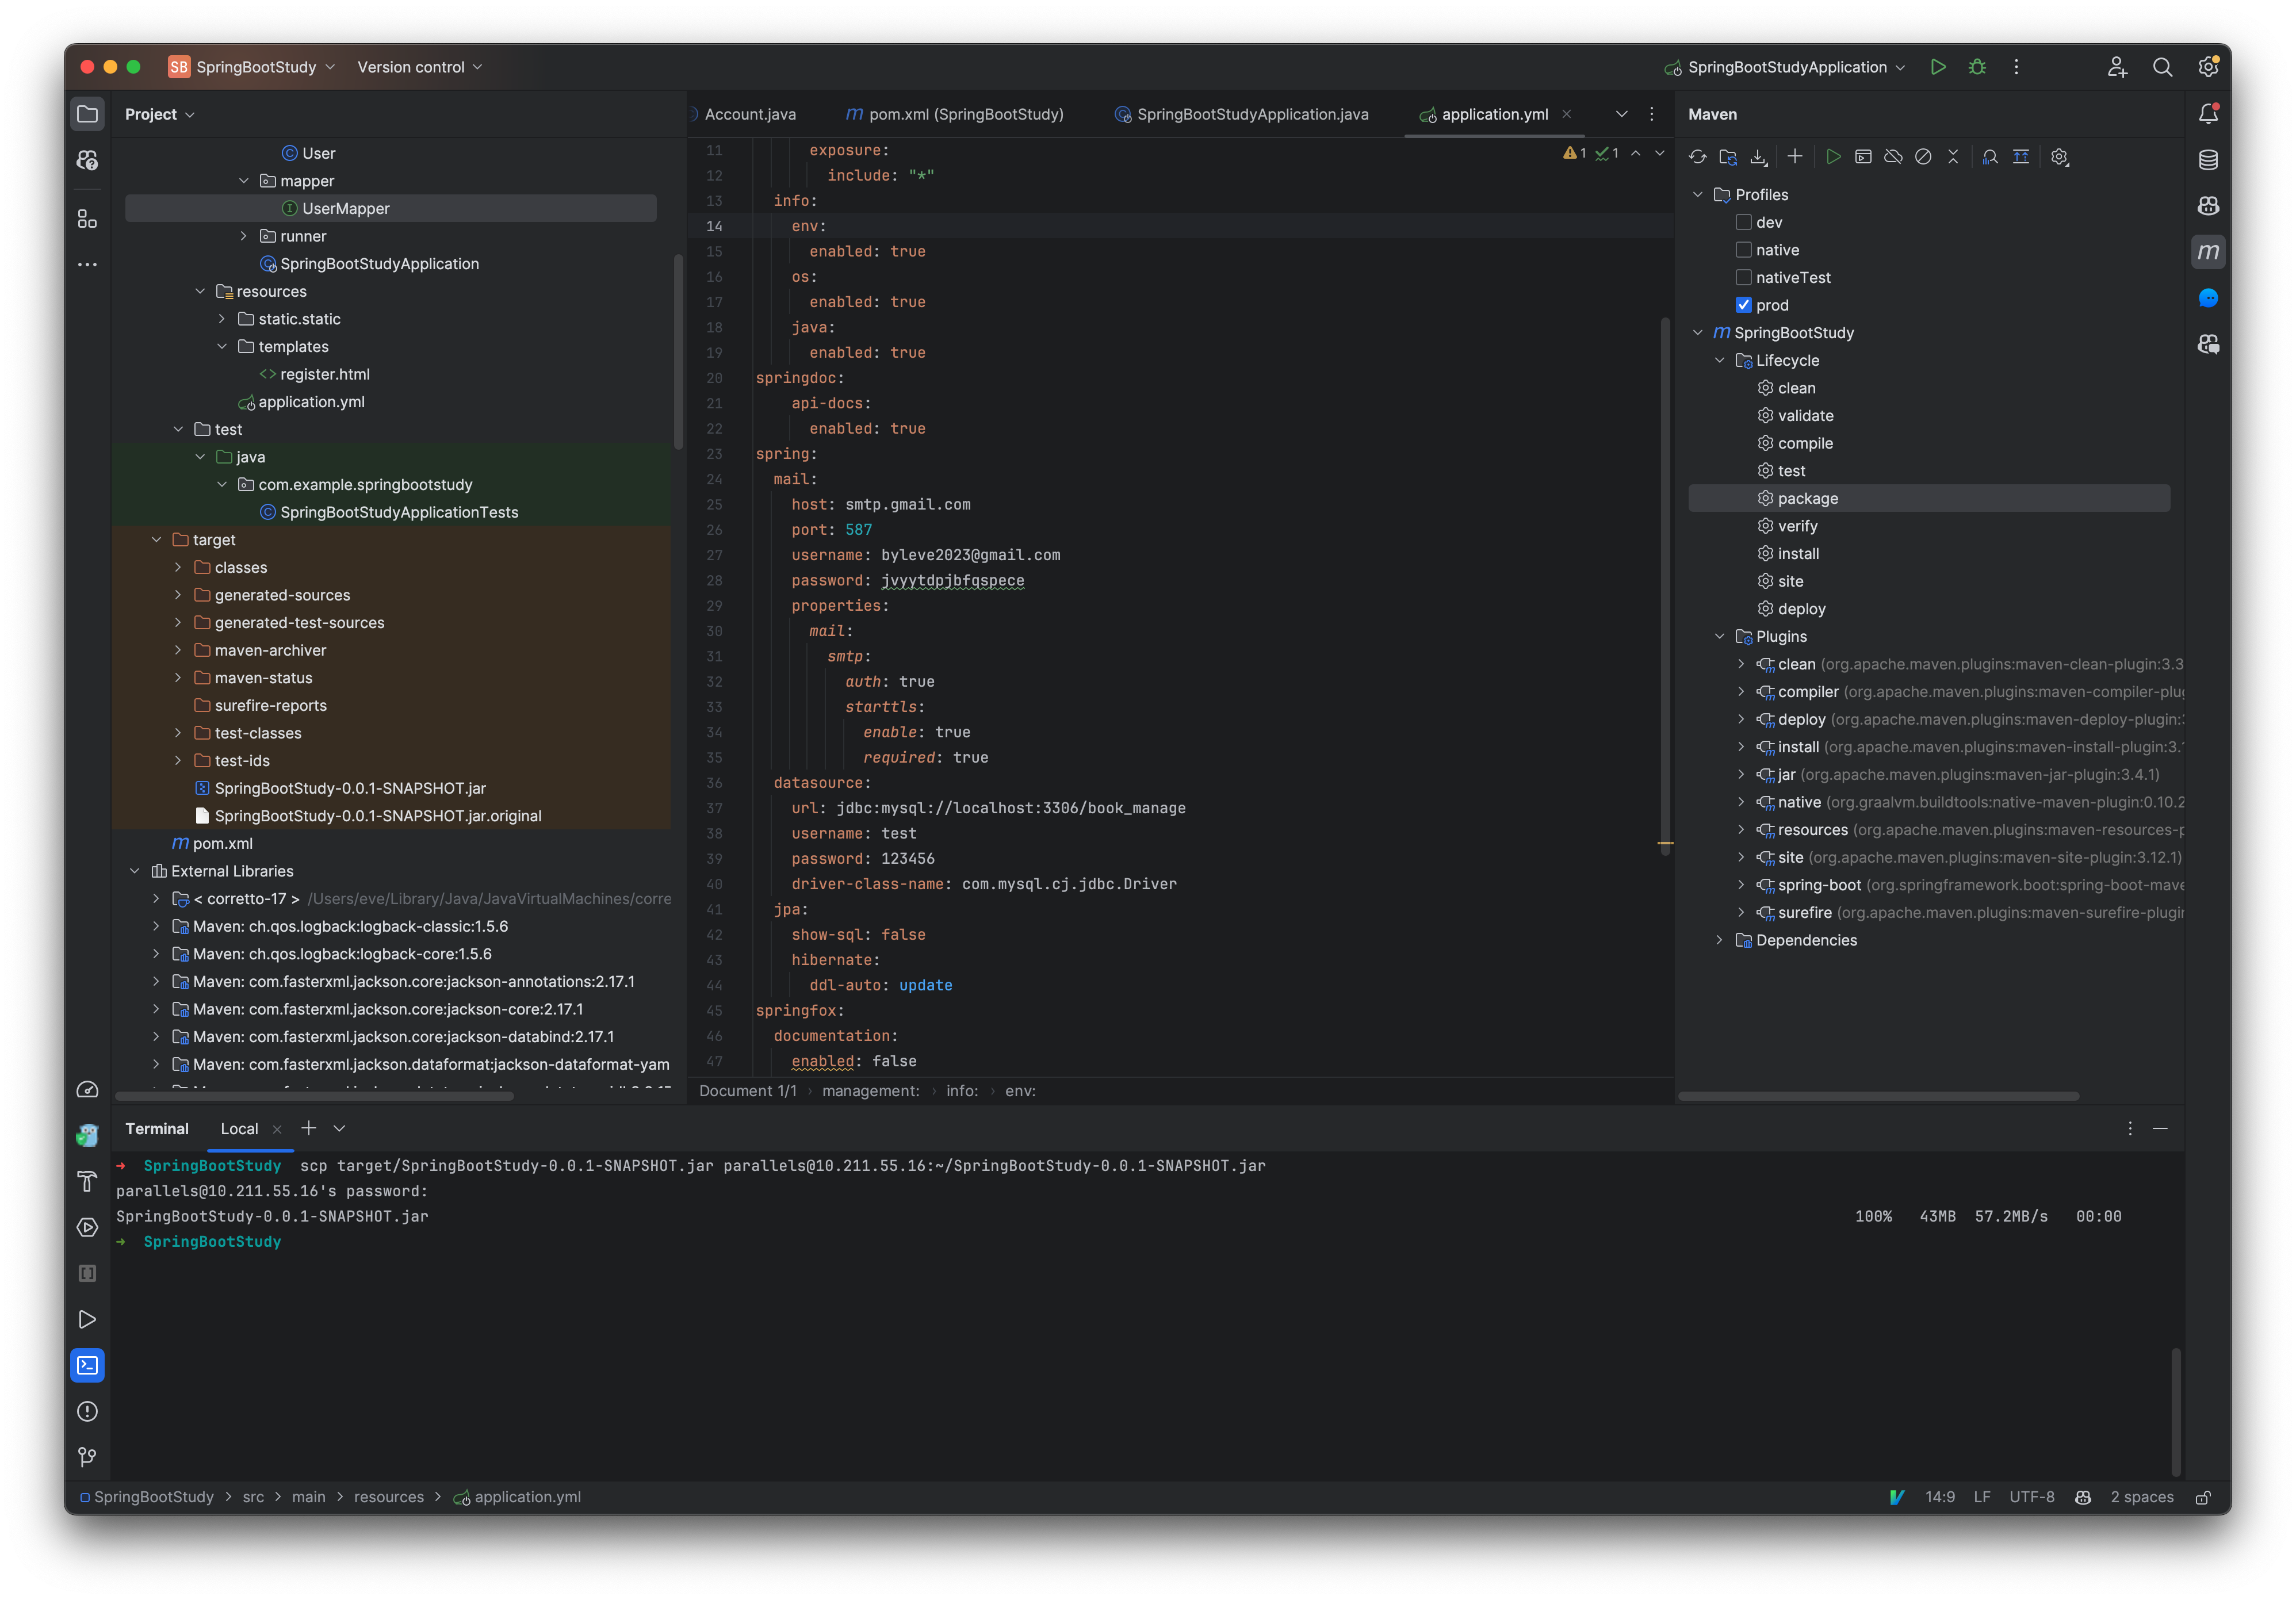Click the terminal vertical scrollbar
The height and width of the screenshot is (1600, 2296).
point(2175,1412)
